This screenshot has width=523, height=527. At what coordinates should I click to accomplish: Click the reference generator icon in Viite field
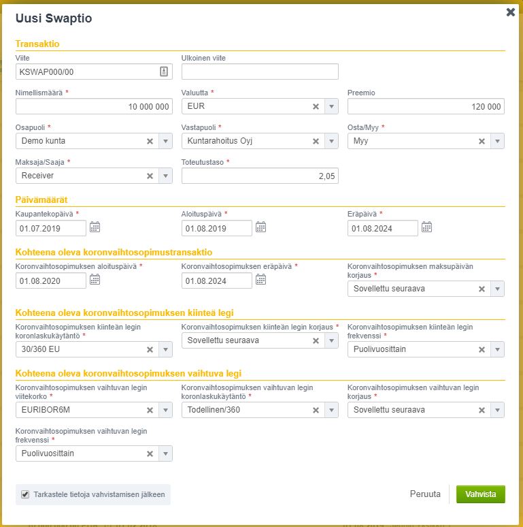pos(163,71)
